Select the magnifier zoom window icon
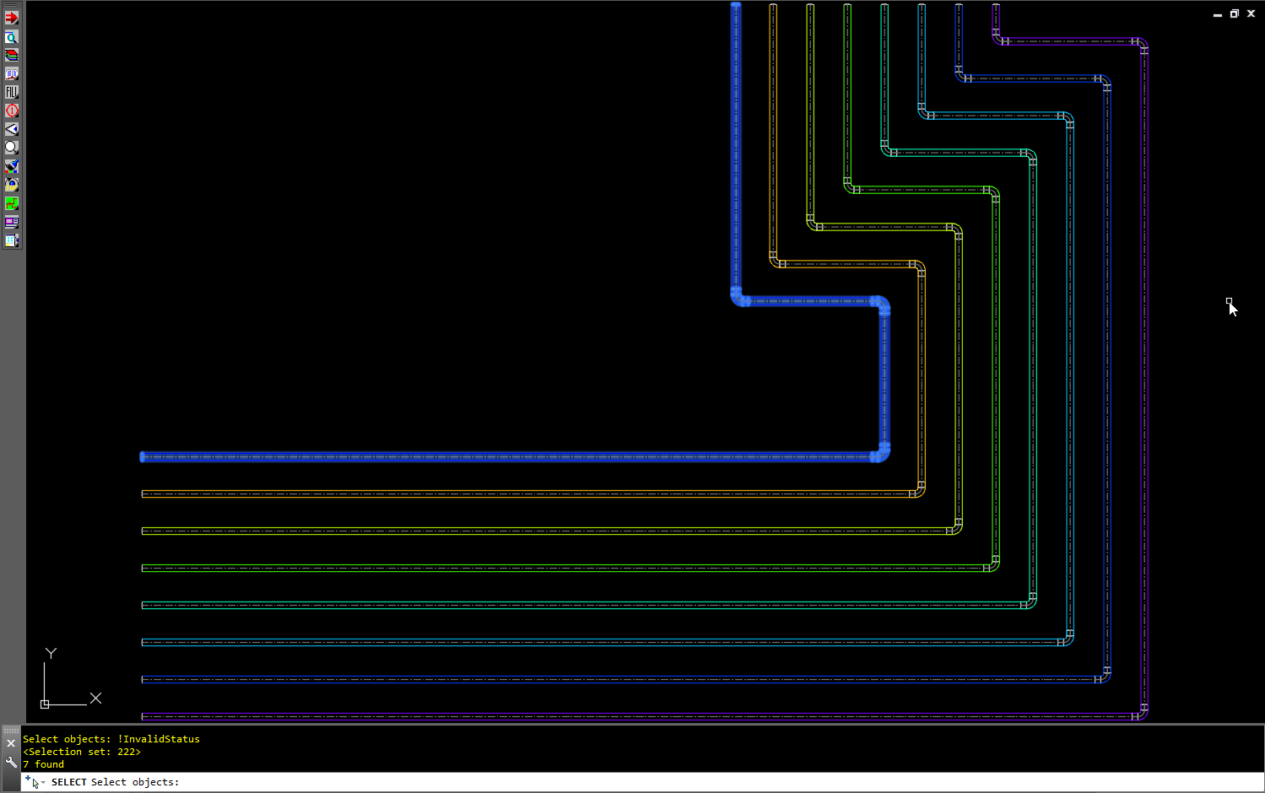 pos(12,37)
